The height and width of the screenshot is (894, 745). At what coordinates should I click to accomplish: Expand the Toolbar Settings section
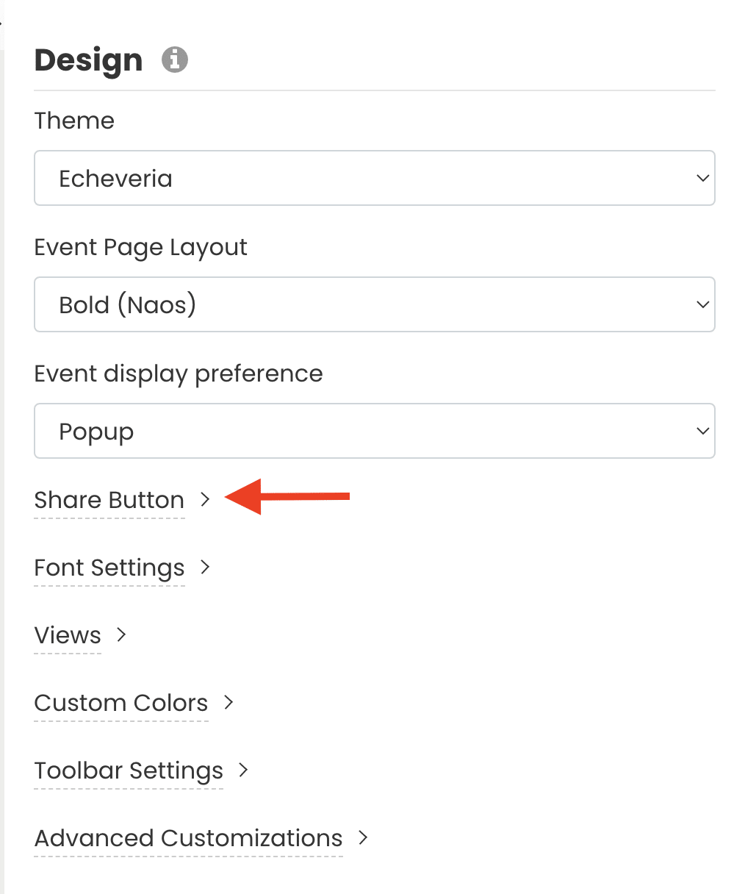pos(128,770)
